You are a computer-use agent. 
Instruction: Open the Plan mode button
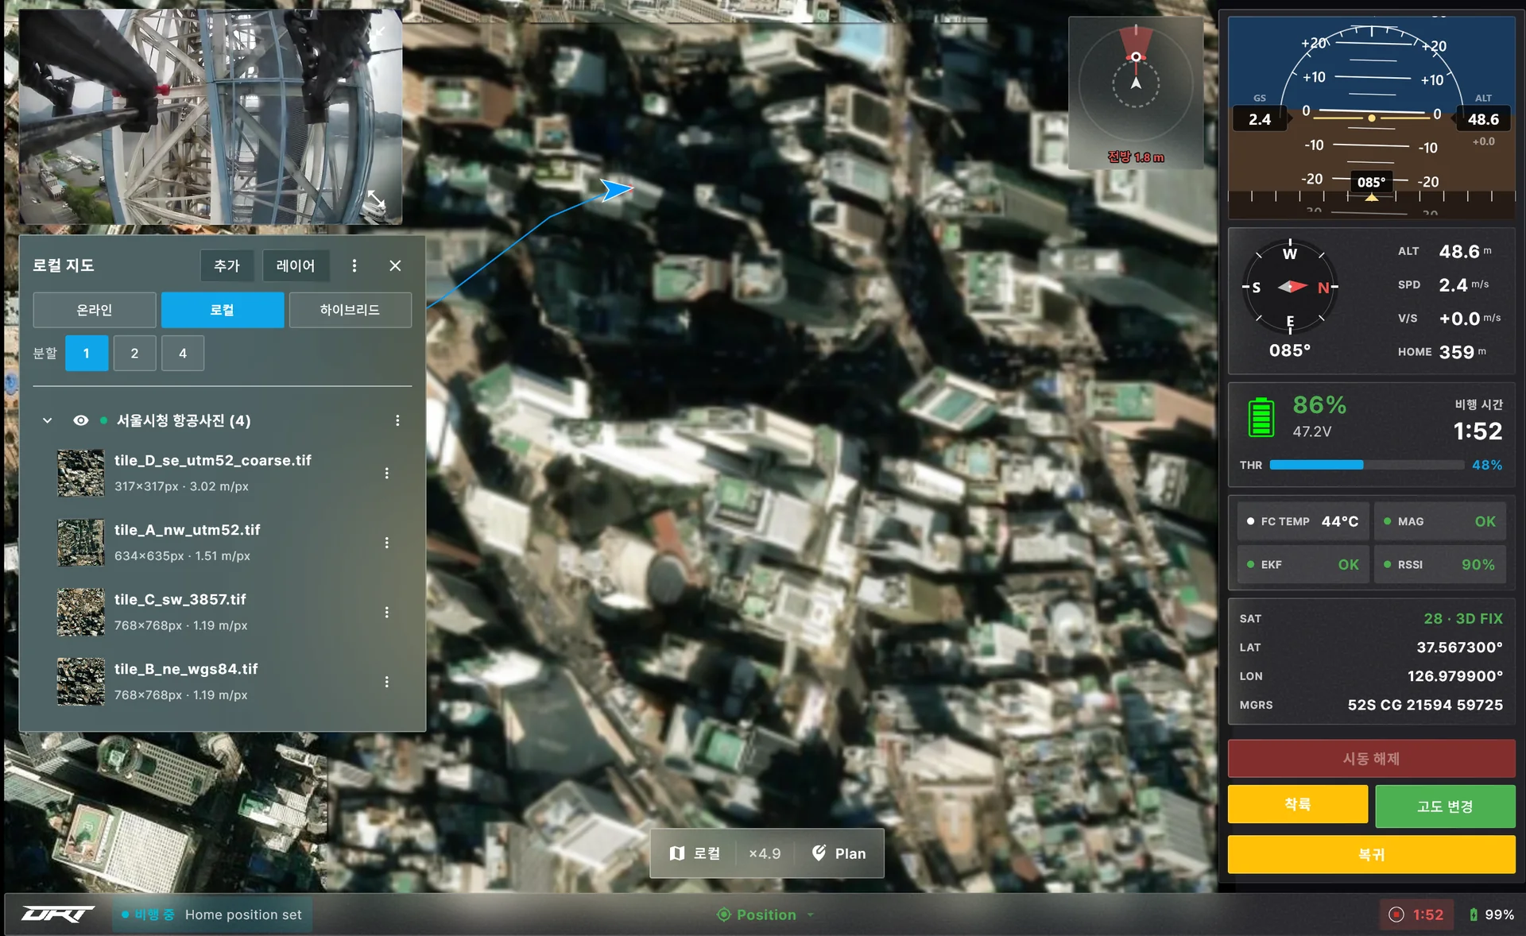pyautogui.click(x=839, y=853)
